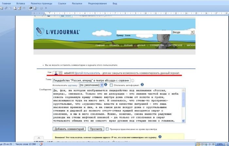
Task: Click the 'Просмотр' preview button
Action: tap(96, 129)
